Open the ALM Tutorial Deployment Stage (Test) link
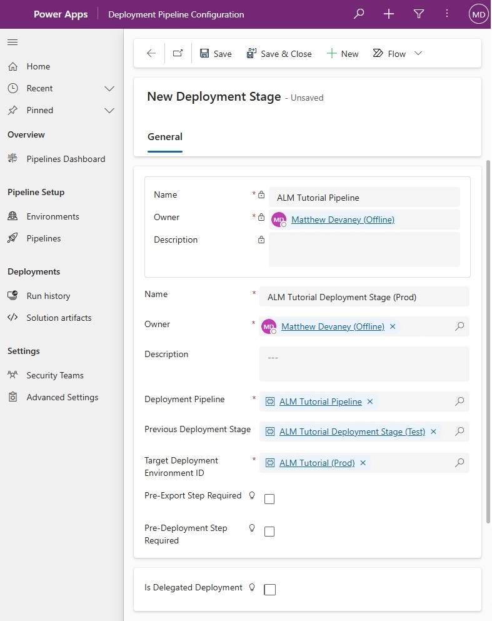Screen dimensions: 492x621 pos(352,432)
